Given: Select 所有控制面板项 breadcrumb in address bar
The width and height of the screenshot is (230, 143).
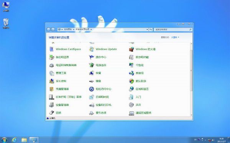Looking at the screenshot, I should coord(82,29).
